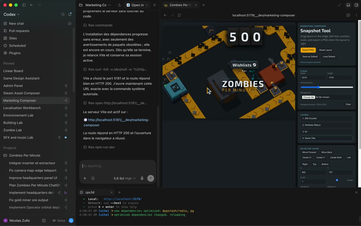Viewport: 361px width, 226px height.
Task: Select the '2. Wishlists Ribbon' layer
Action: (327, 125)
